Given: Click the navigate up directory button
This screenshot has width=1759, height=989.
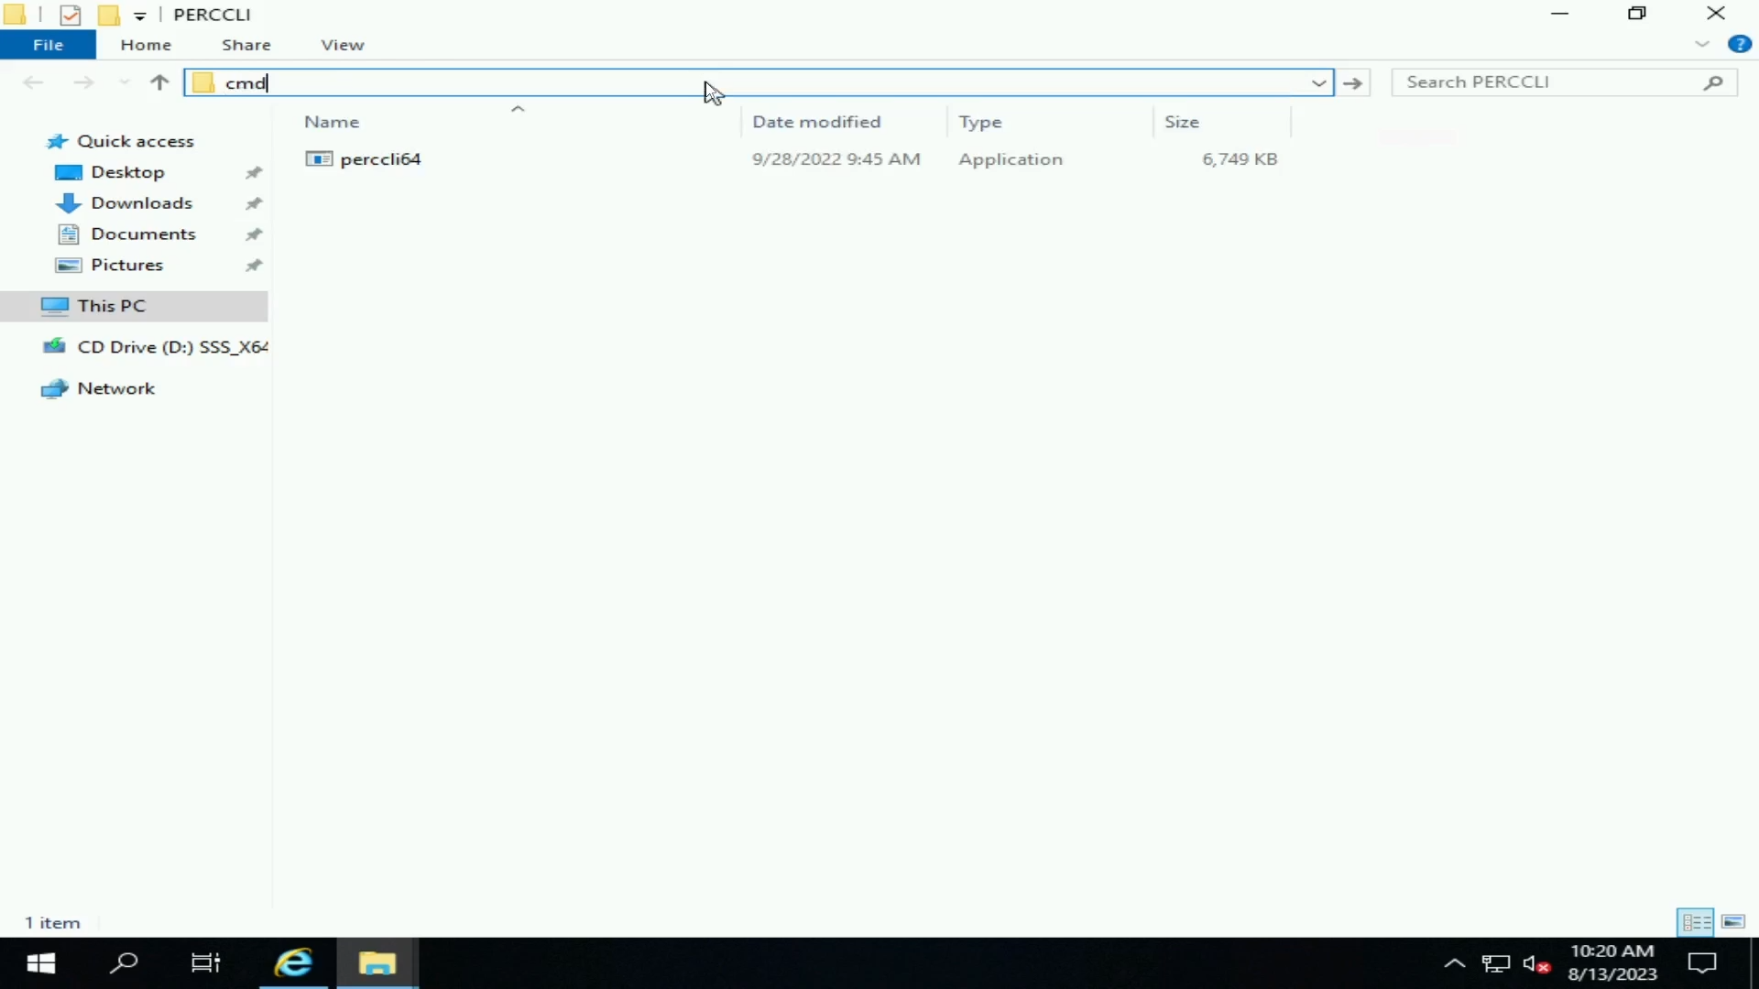Looking at the screenshot, I should (158, 82).
